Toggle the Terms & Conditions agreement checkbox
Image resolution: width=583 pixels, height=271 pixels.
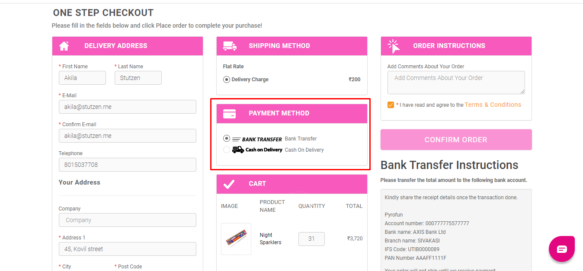point(391,105)
